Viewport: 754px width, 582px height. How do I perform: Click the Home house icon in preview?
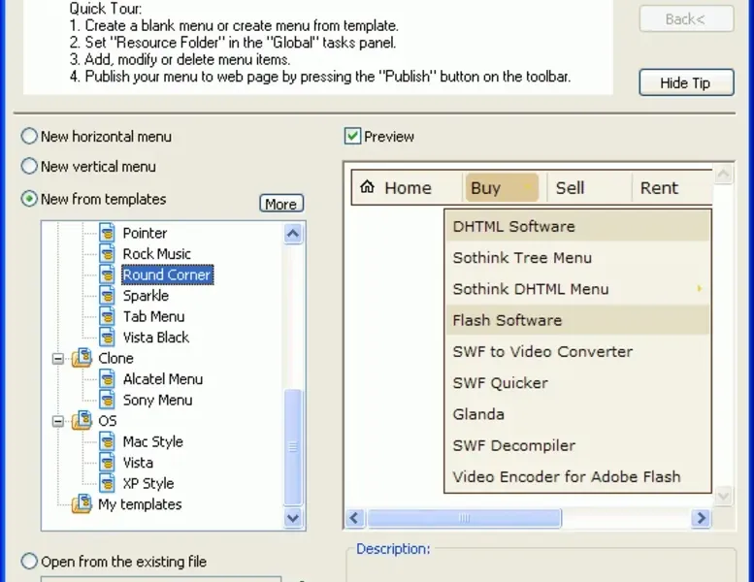(x=367, y=186)
